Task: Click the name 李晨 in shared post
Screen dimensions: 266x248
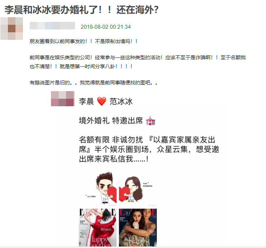Action: tap(87, 102)
